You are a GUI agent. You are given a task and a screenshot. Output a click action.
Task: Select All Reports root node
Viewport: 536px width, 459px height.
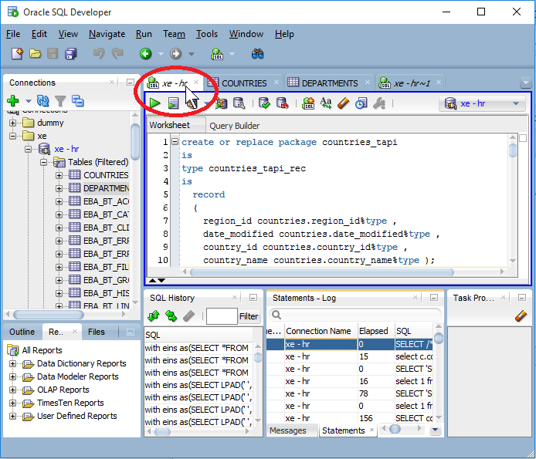(x=42, y=350)
